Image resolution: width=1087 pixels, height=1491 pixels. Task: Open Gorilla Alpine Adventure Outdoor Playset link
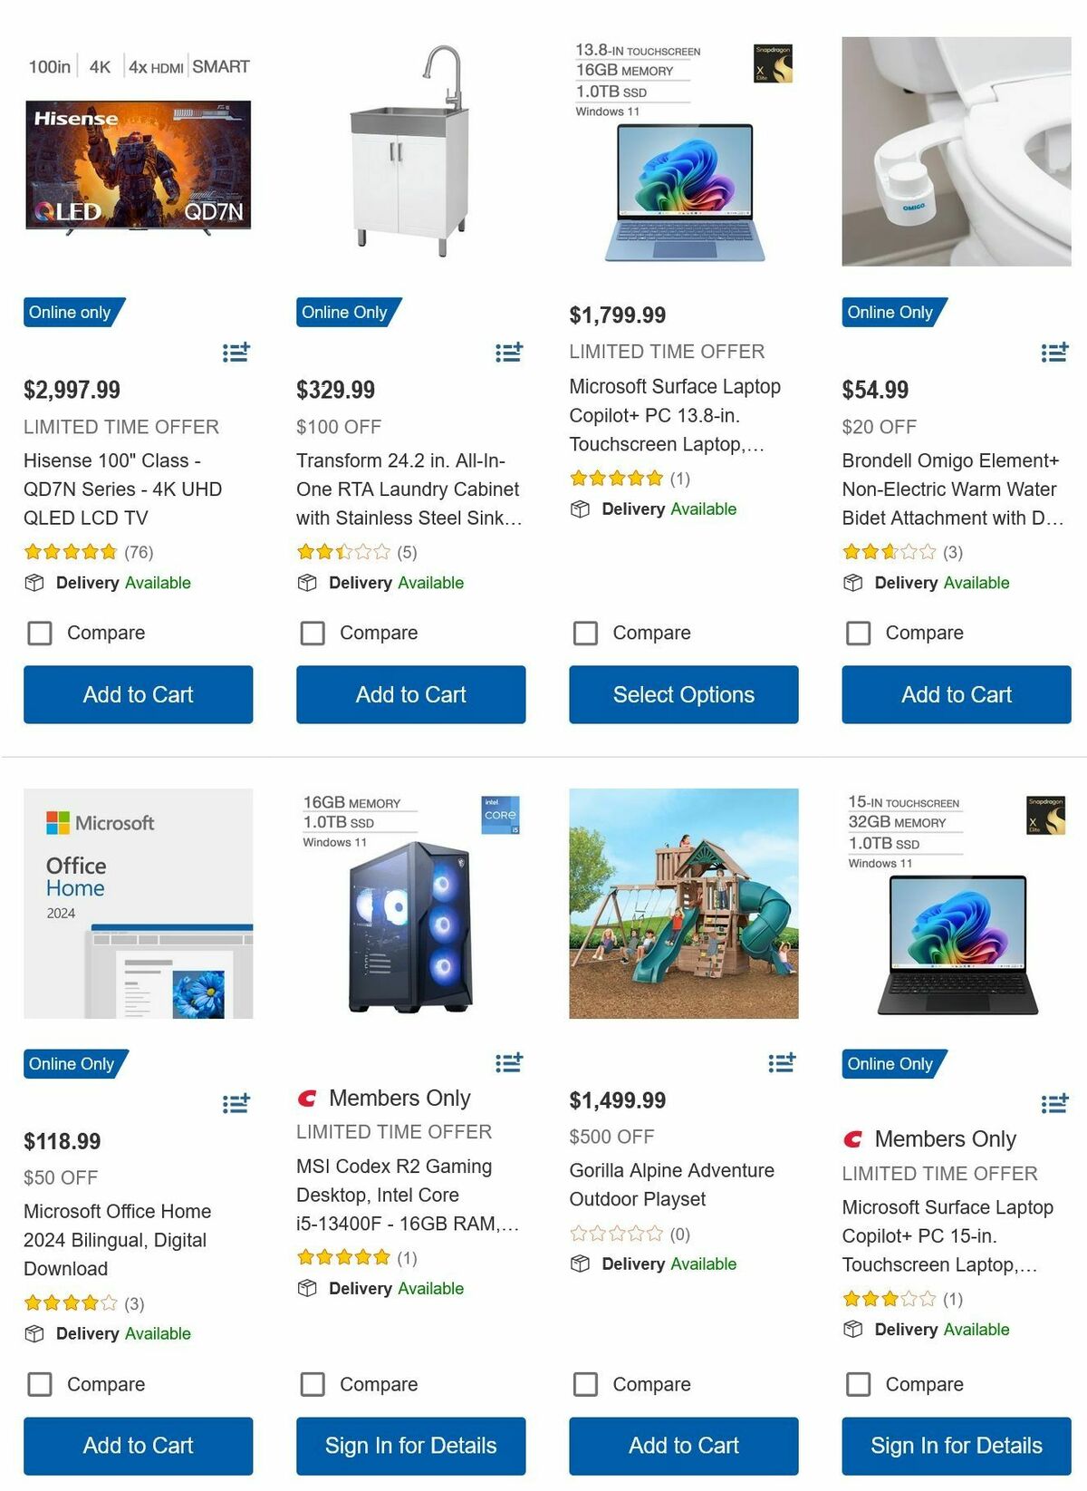point(671,1185)
